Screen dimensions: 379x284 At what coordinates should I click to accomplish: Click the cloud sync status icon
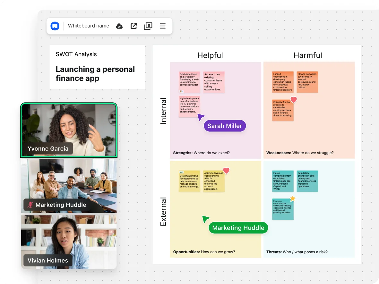(119, 26)
